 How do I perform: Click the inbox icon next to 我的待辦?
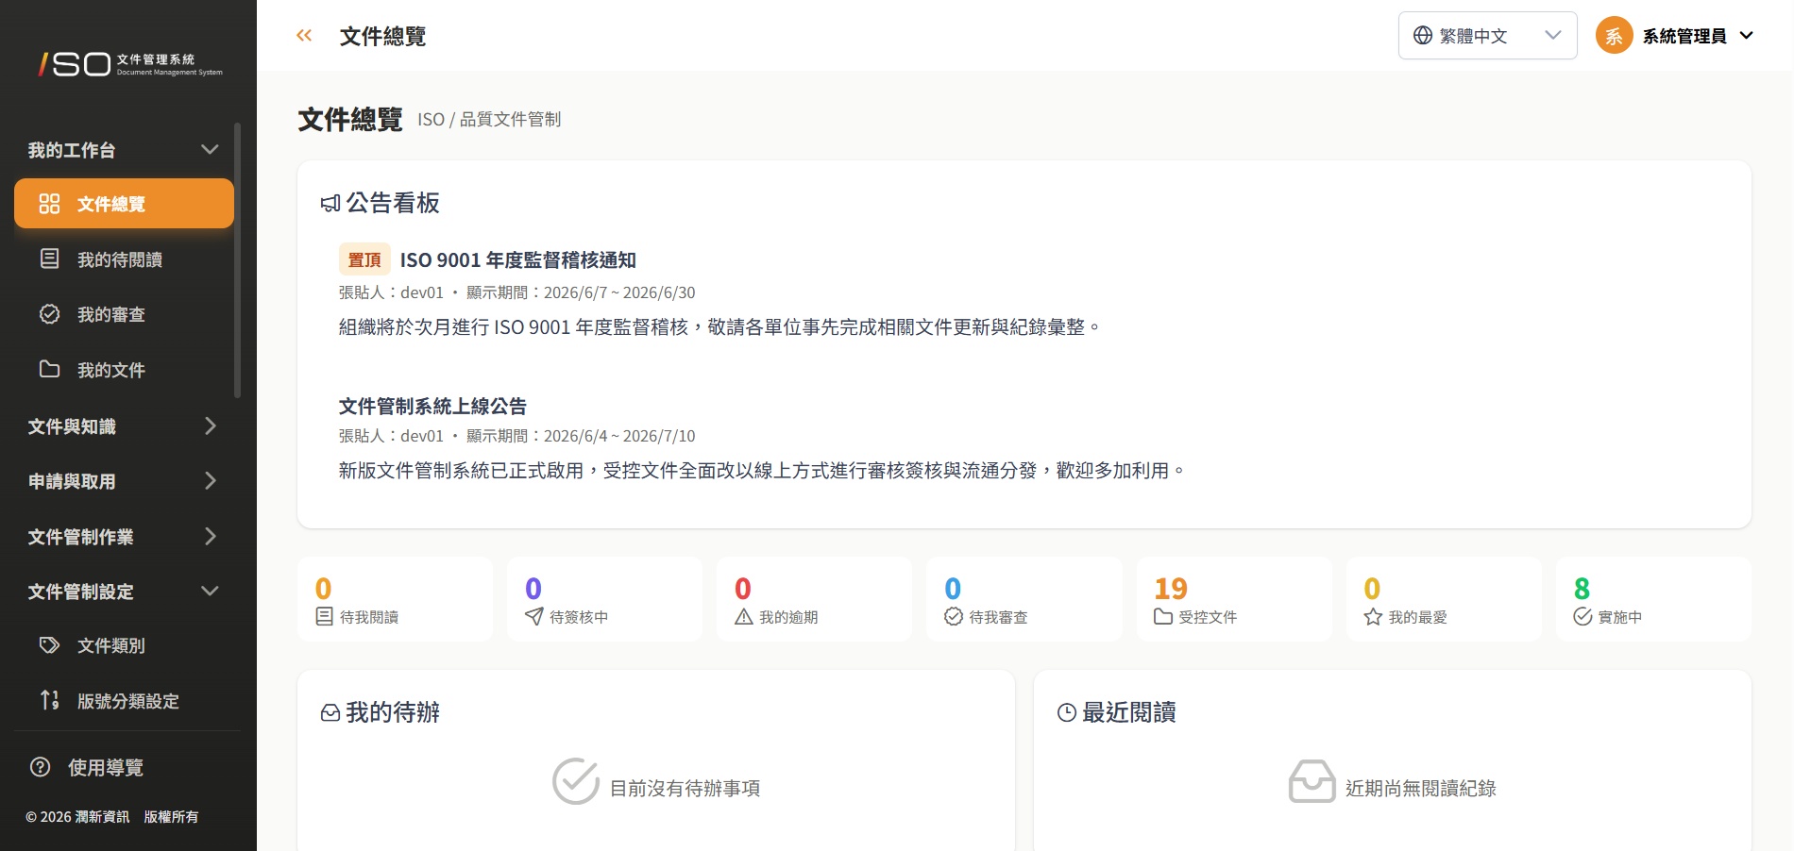pyautogui.click(x=330, y=713)
